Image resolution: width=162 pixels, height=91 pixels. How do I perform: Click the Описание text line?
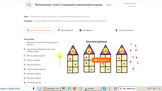point(66,21)
